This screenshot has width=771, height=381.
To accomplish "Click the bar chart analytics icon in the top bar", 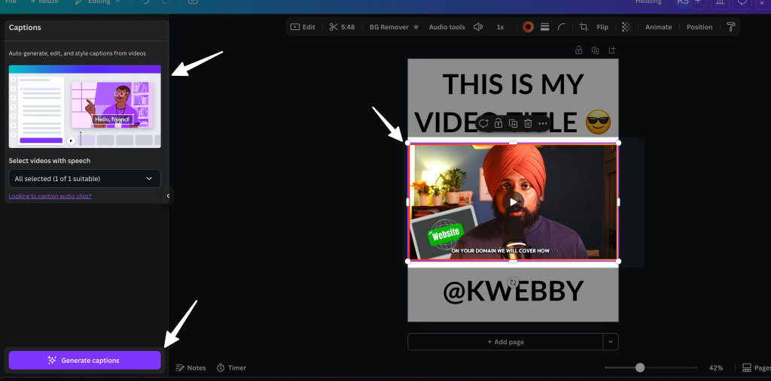I will pyautogui.click(x=720, y=2).
